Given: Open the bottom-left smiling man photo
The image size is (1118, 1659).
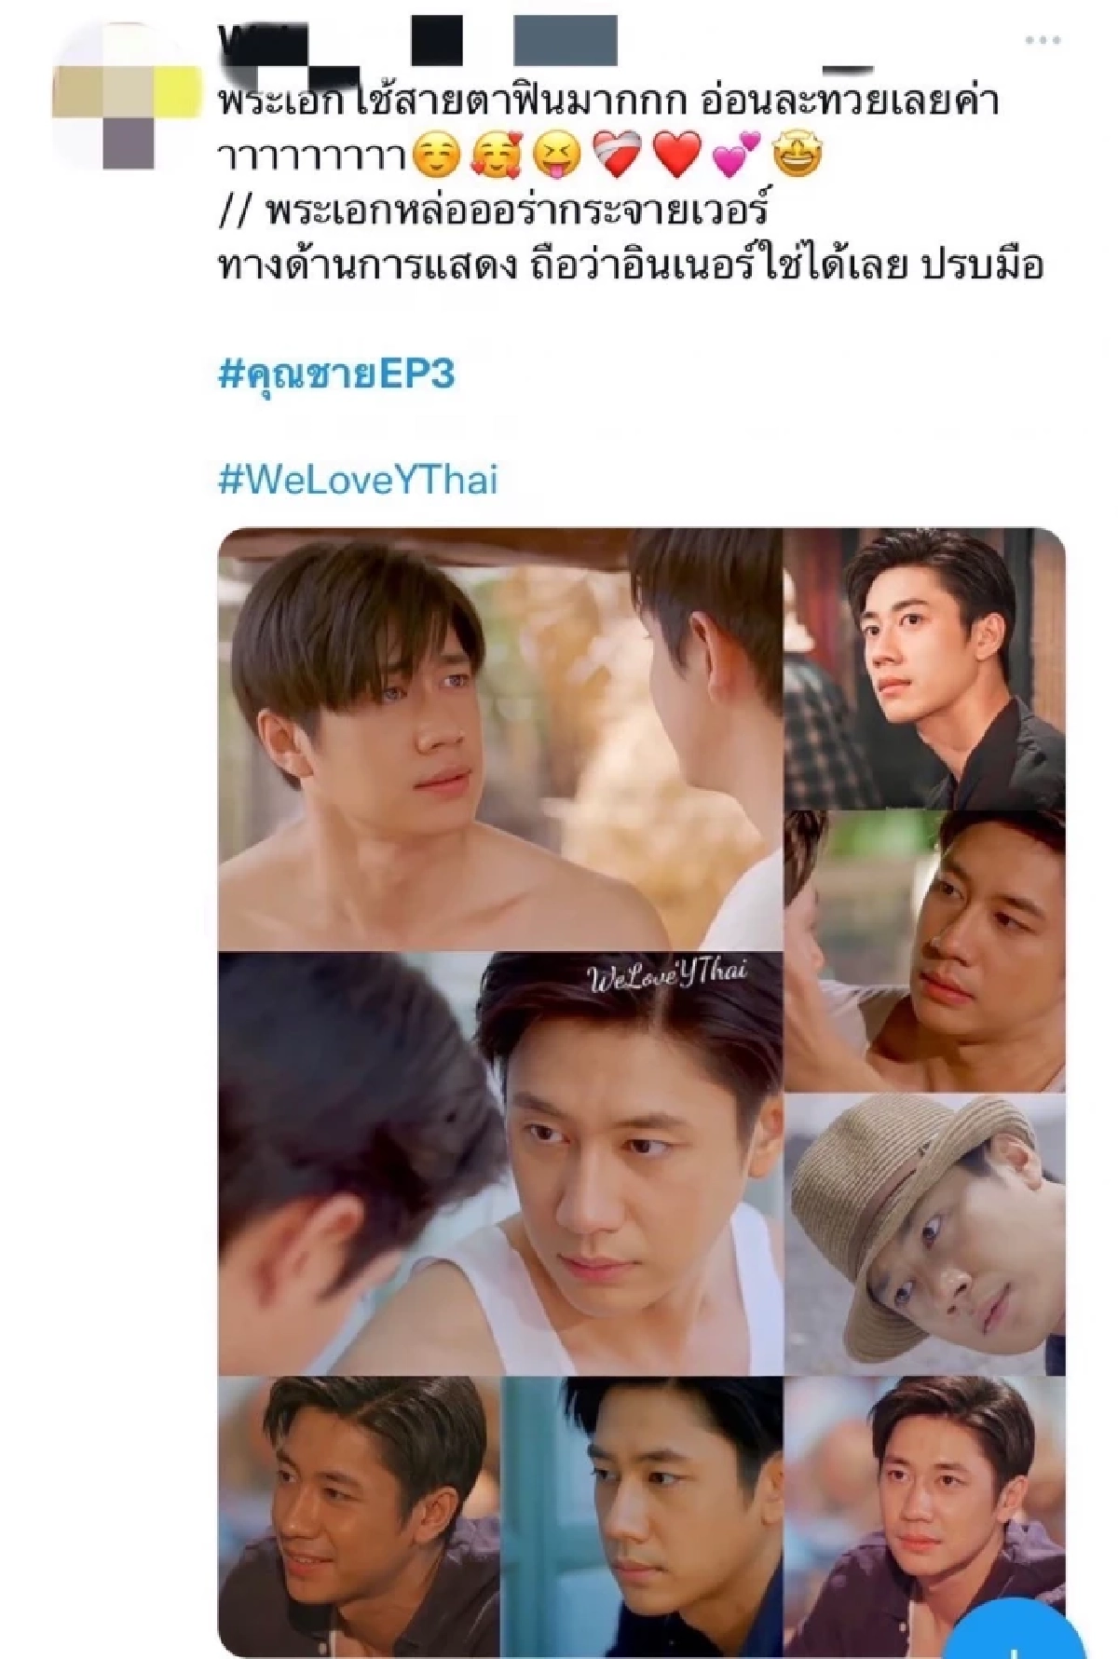Looking at the screenshot, I should pos(359,1516).
